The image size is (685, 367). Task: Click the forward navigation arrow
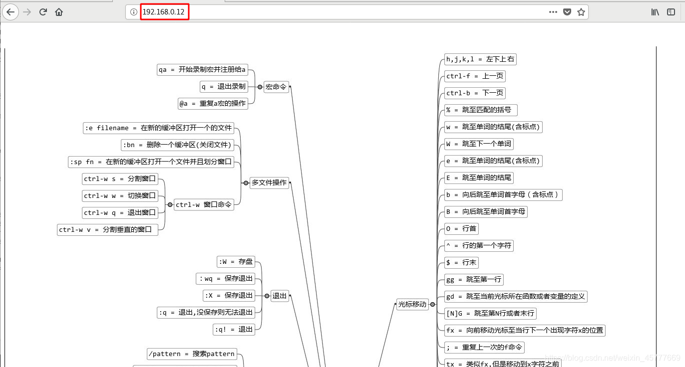(x=27, y=12)
